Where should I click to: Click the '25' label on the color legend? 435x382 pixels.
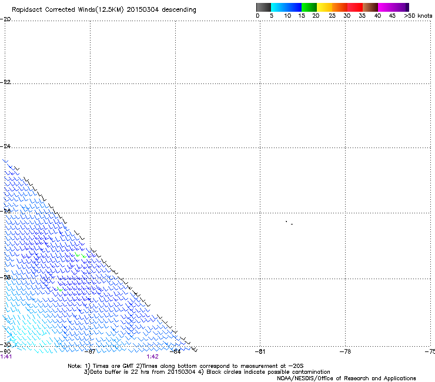332,16
